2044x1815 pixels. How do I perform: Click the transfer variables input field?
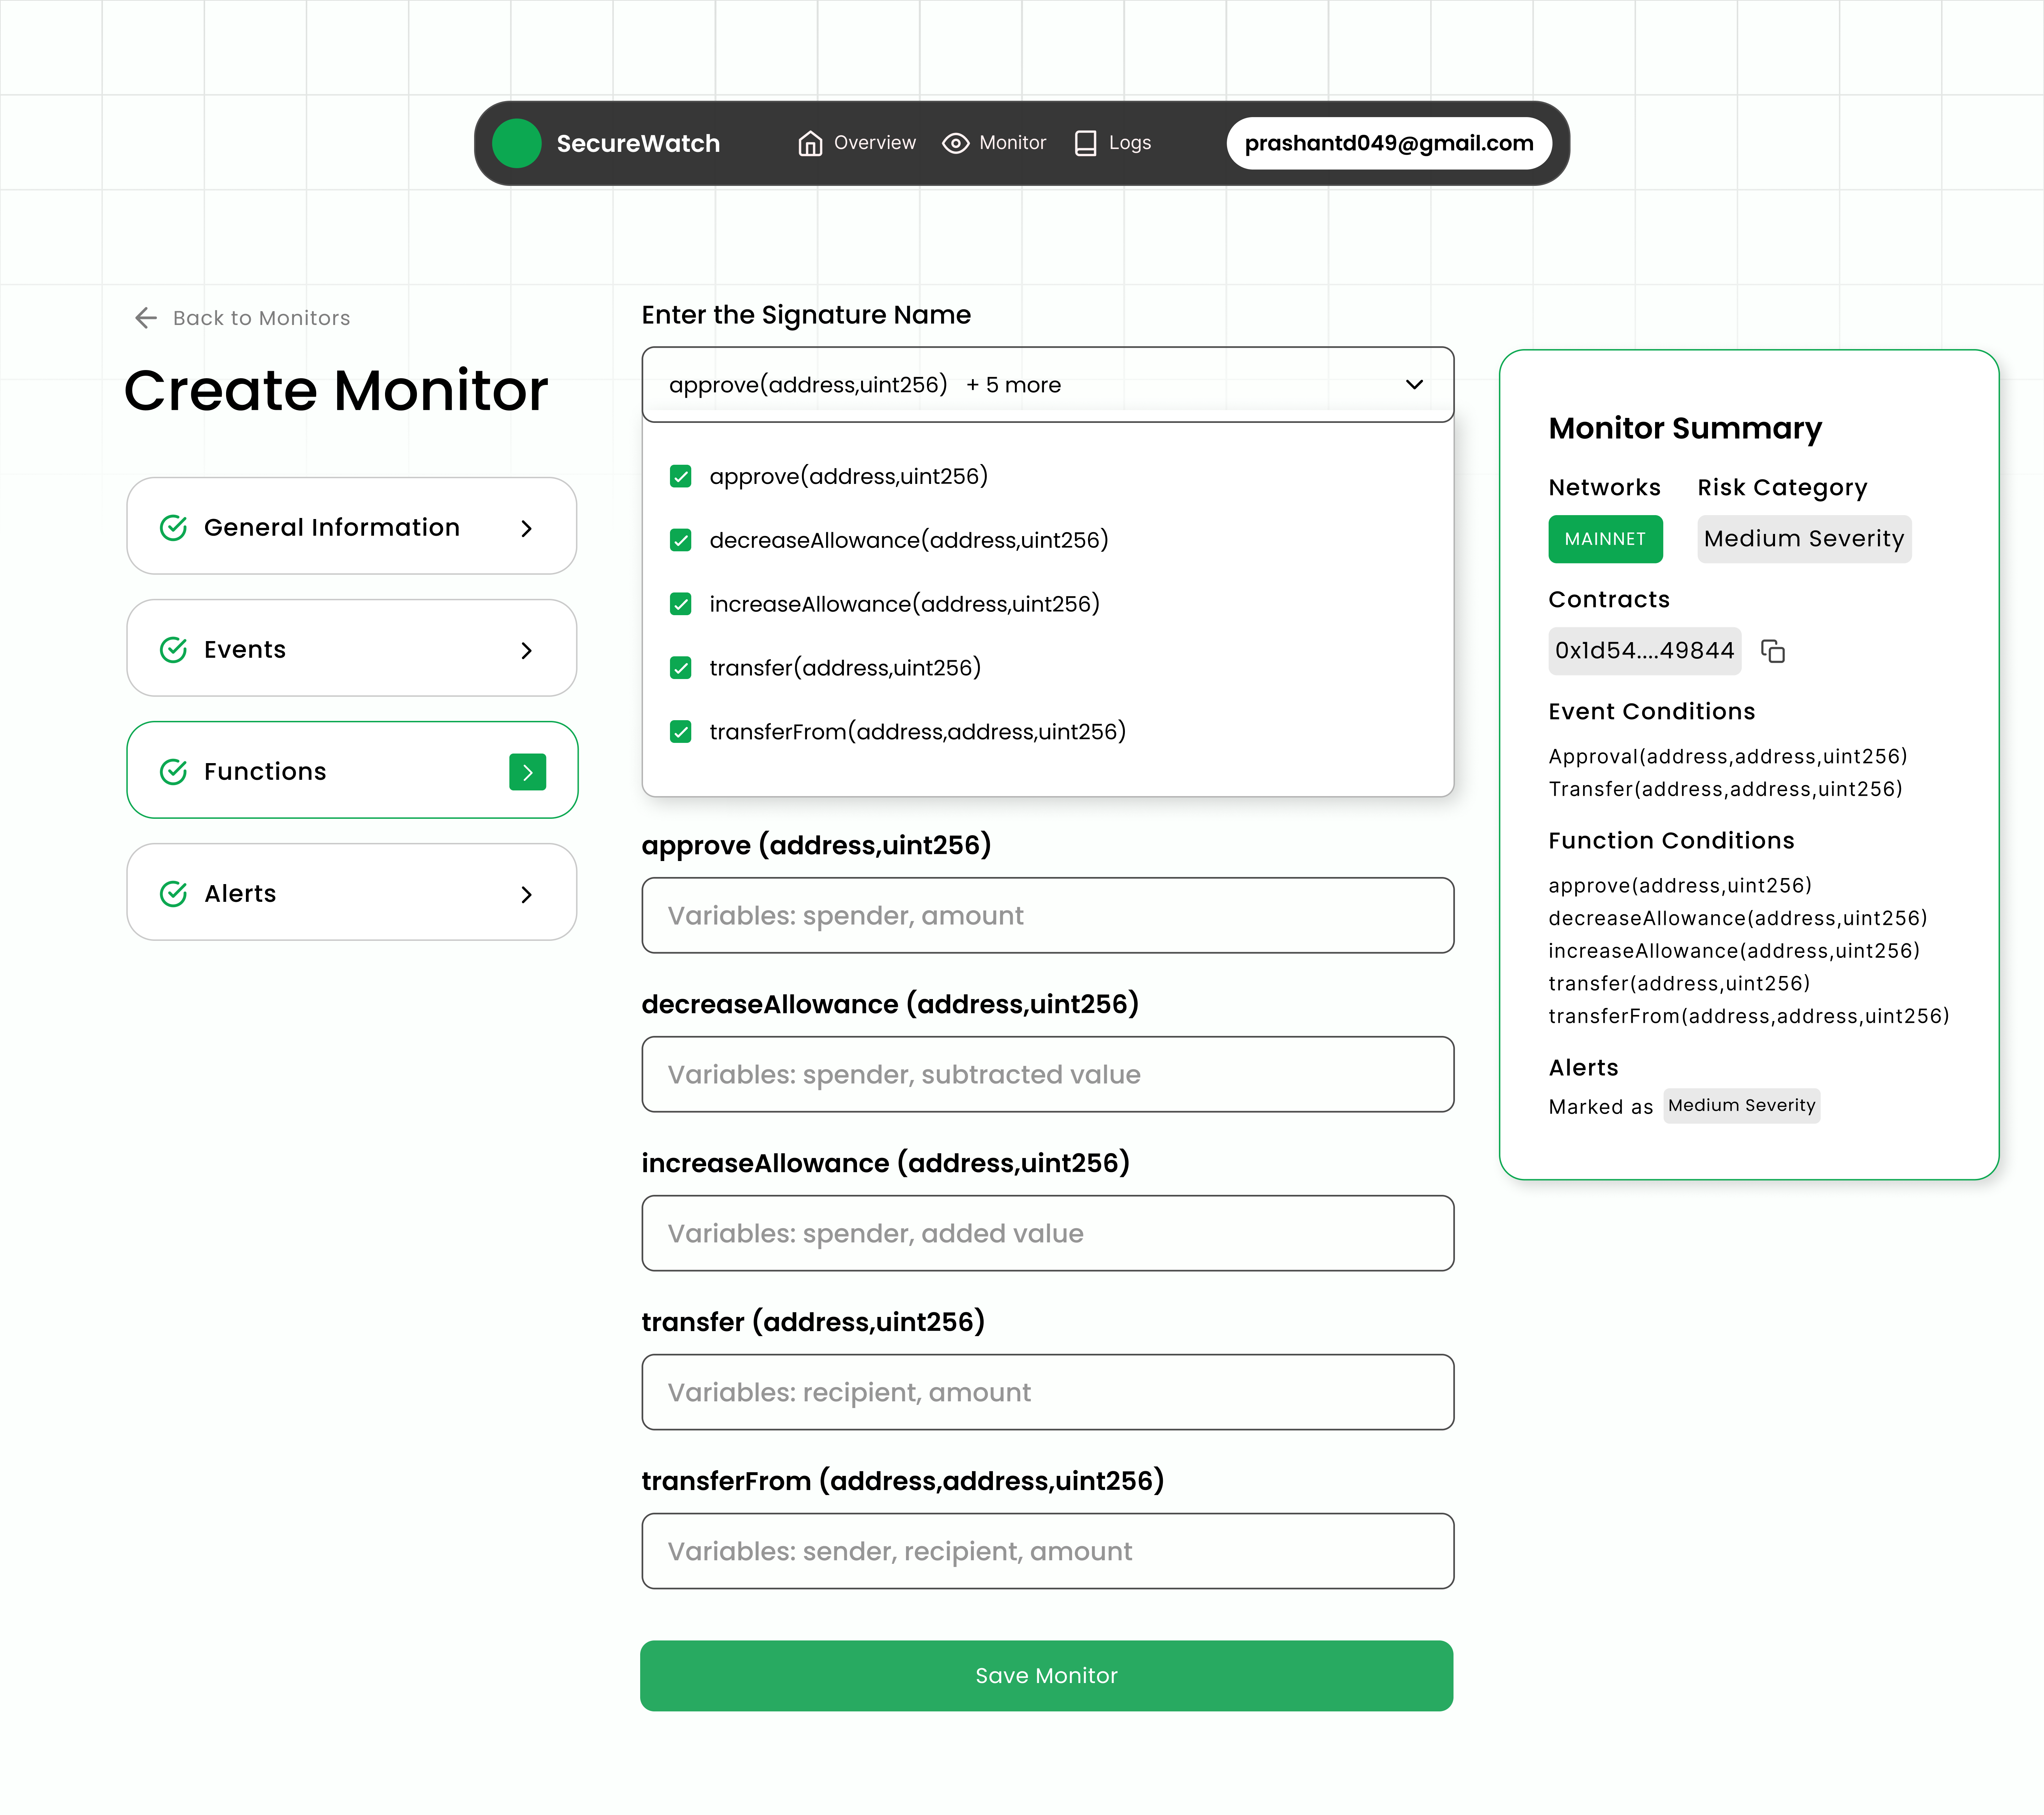pos(1047,1392)
